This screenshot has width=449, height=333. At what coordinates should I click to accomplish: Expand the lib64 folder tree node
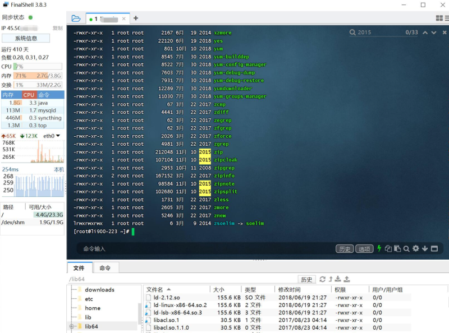tap(72, 326)
